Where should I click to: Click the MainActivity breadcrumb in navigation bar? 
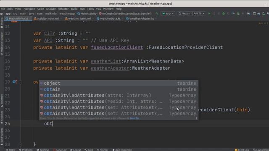(x=87, y=13)
